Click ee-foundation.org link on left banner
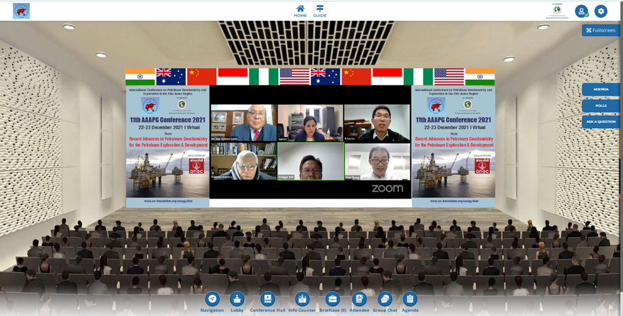623x316 pixels. (x=168, y=202)
